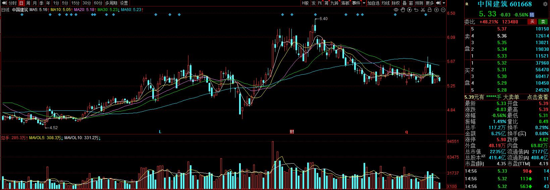Click the X100 volume scale label

click(x=452, y=186)
